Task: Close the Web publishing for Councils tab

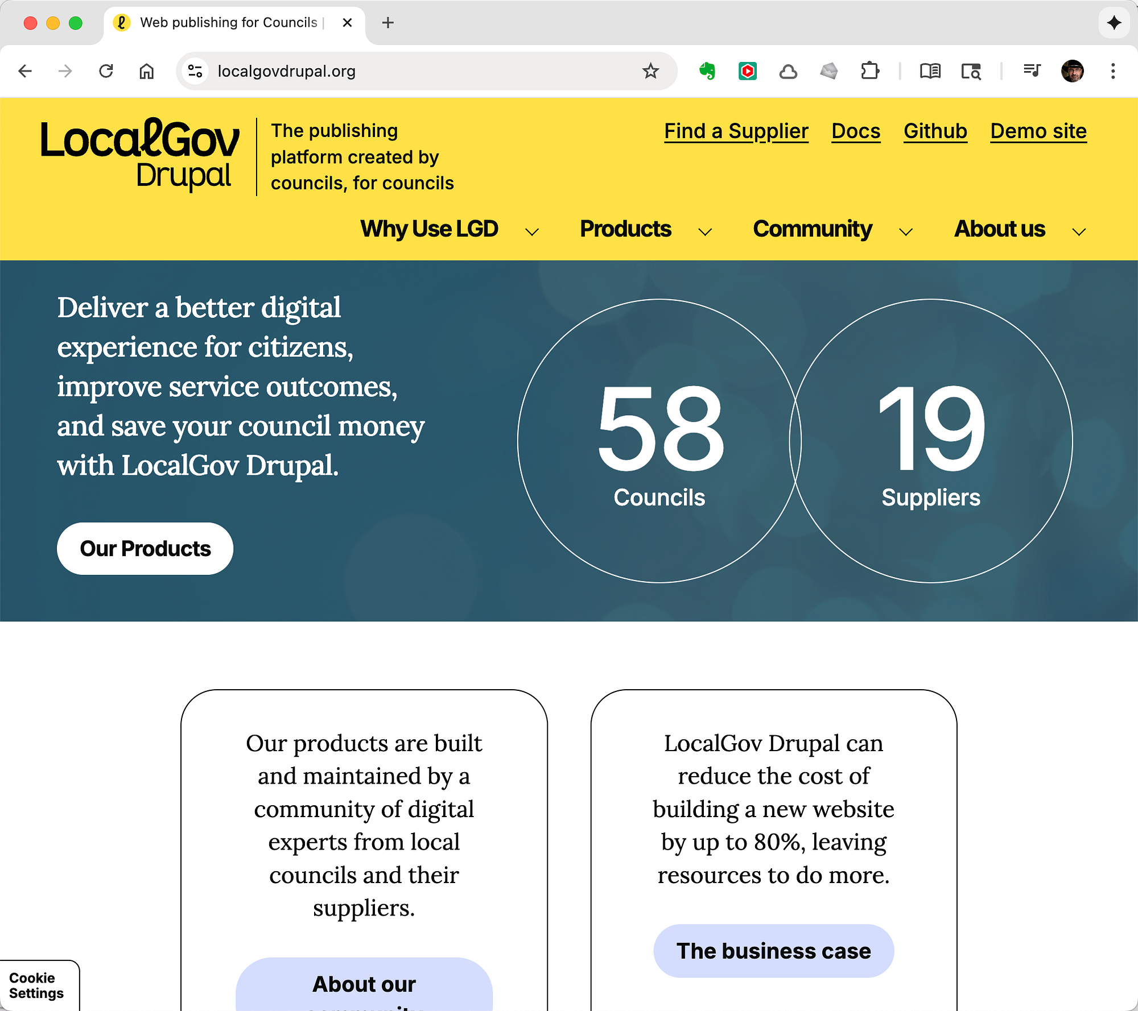Action: 348,23
